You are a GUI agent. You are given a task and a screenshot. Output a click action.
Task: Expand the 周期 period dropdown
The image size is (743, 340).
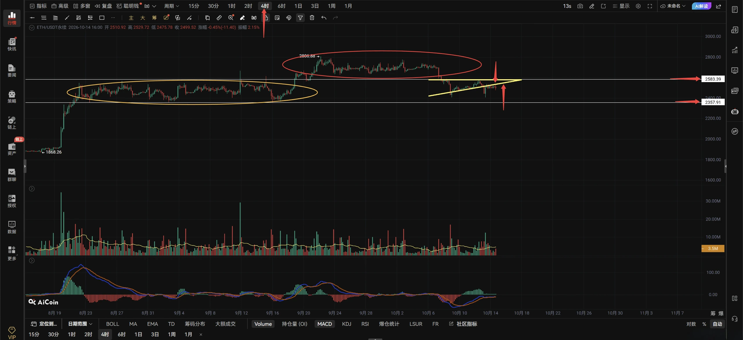click(x=172, y=6)
